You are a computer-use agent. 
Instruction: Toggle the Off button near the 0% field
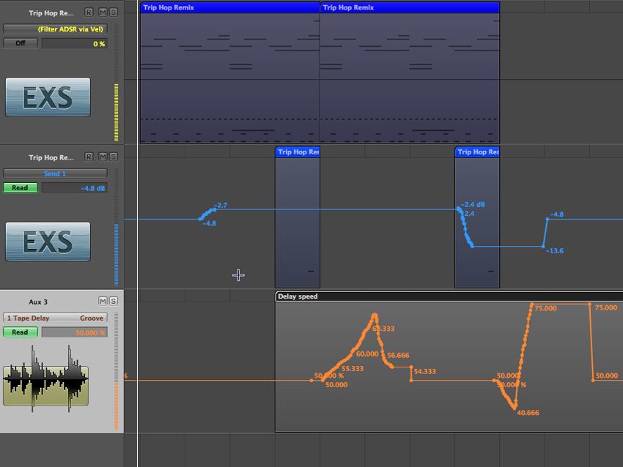20,42
